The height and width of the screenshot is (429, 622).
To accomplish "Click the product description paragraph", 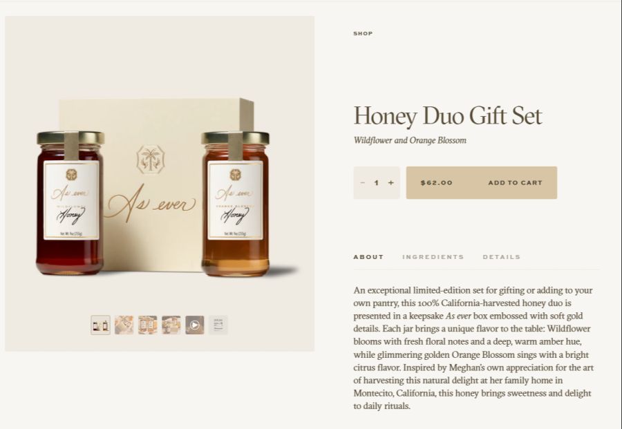I will point(473,348).
